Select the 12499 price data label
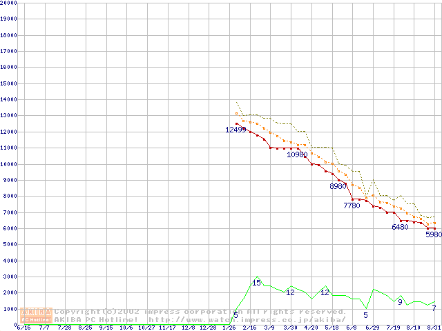Image resolution: width=442 pixels, height=331 pixels. pos(236,130)
